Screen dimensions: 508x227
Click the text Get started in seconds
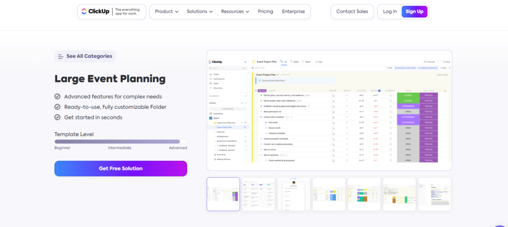point(93,117)
